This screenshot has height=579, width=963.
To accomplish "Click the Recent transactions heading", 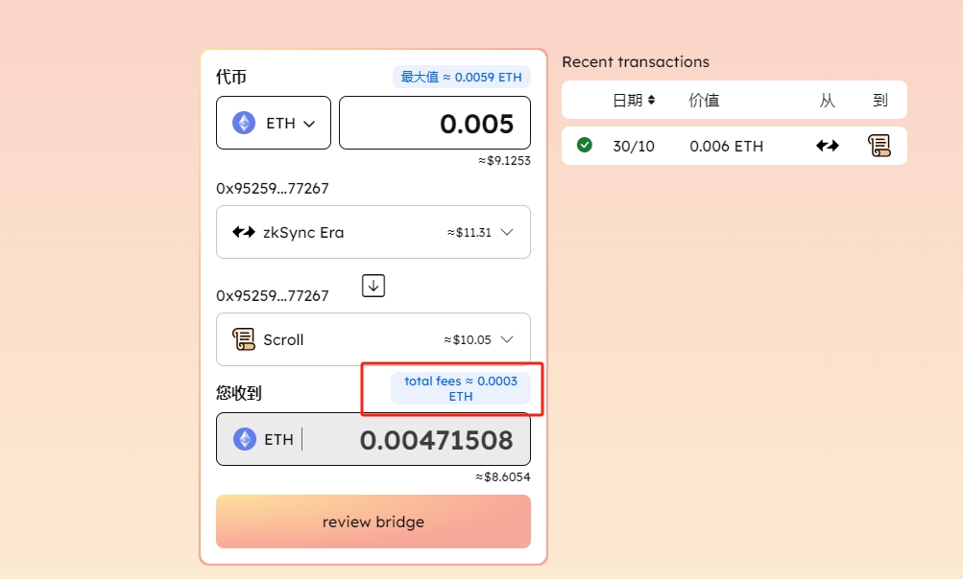I will pos(636,62).
